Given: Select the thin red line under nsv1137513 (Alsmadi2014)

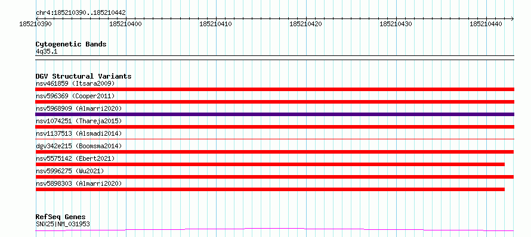Looking at the screenshot, I should [274, 139].
